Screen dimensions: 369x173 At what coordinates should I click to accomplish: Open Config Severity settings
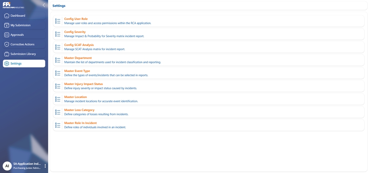[75, 32]
